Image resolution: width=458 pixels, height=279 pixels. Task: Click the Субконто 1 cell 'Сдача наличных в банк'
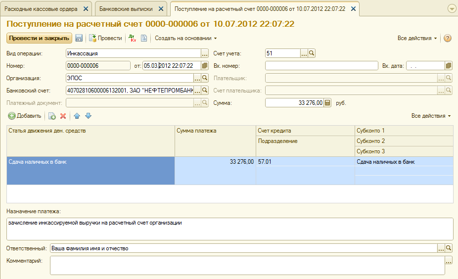coord(404,162)
